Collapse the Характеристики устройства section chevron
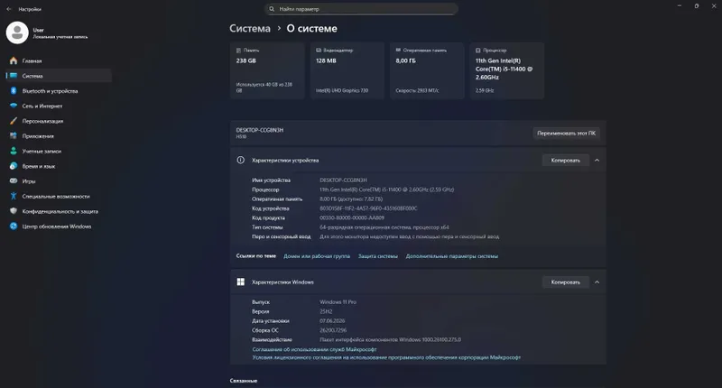 (x=597, y=161)
